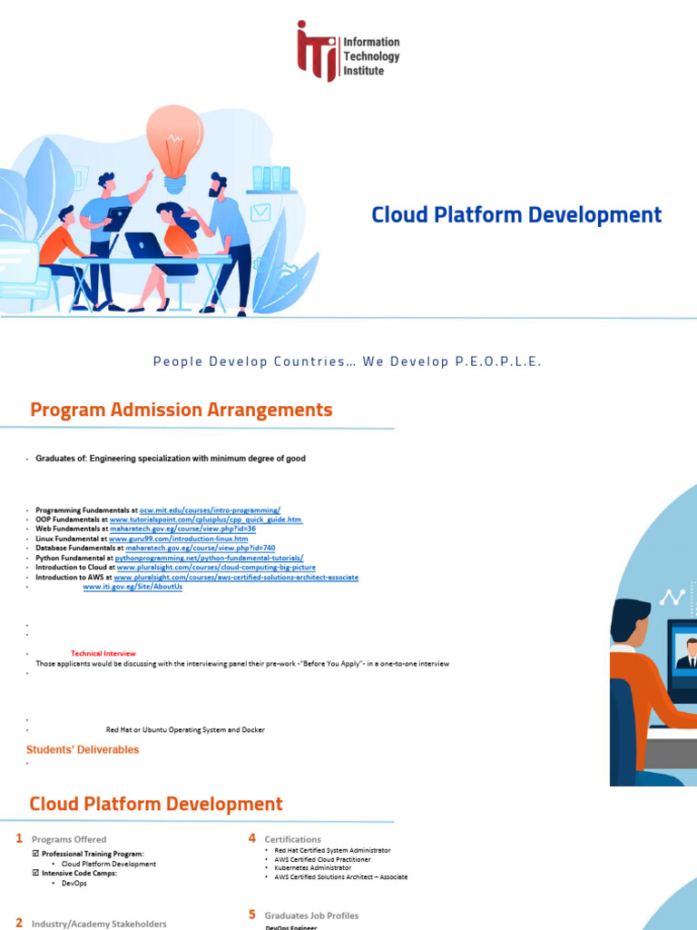Click the 'Programming Fundamentals at' label
The width and height of the screenshot is (697, 930).
(x=86, y=510)
